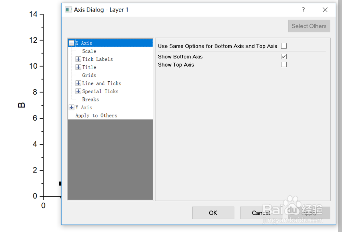Uncheck Show Bottom Axis checkbox

pos(284,56)
